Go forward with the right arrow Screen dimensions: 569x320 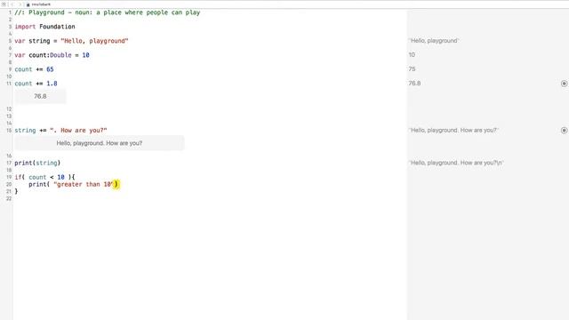[20, 4]
